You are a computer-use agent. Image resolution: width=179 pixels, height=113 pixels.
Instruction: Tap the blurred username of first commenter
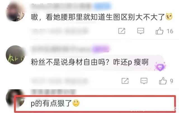click(x=62, y=6)
